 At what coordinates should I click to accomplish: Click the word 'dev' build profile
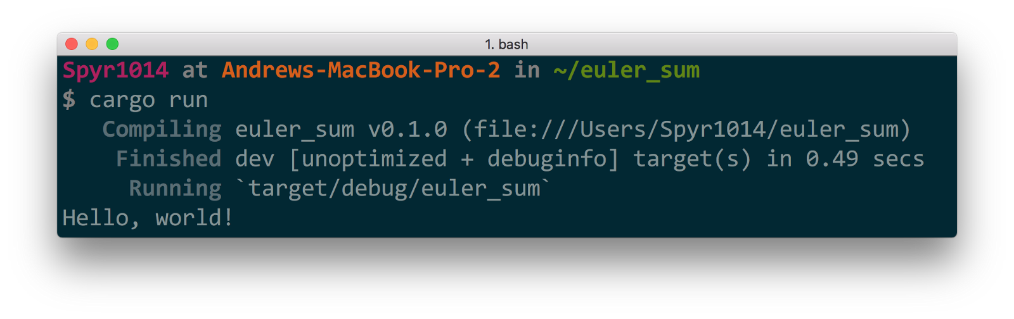click(255, 159)
